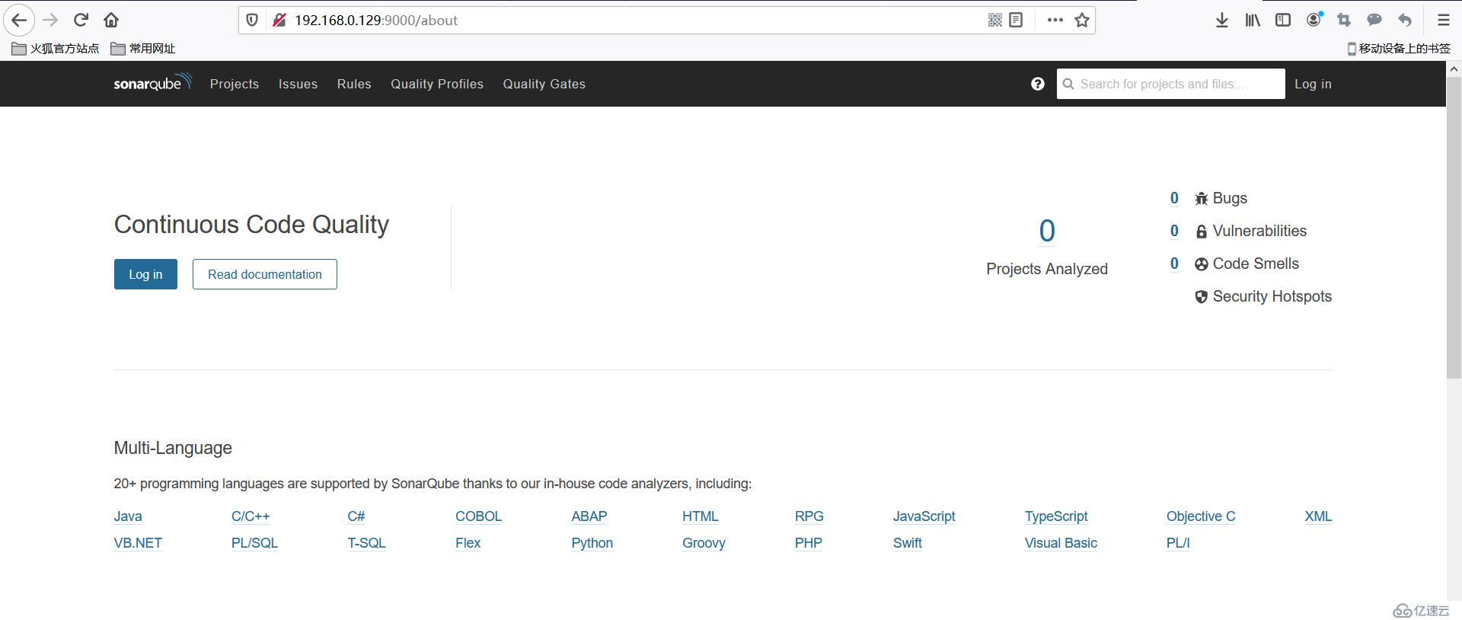Open the ABAP language link
Viewport: 1462px width, 620px height.
click(x=589, y=516)
